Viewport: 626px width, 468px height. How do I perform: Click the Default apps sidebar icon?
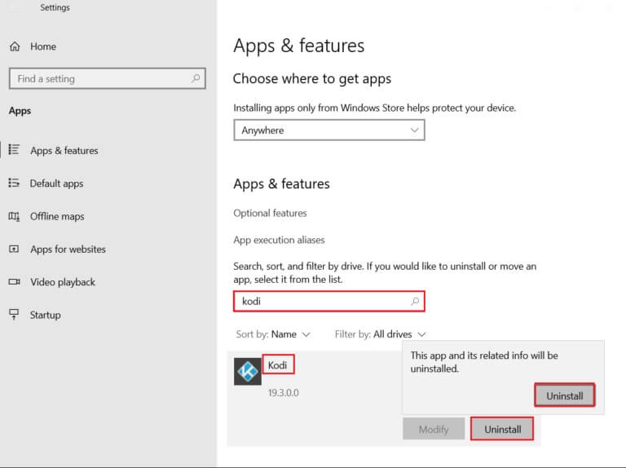14,183
